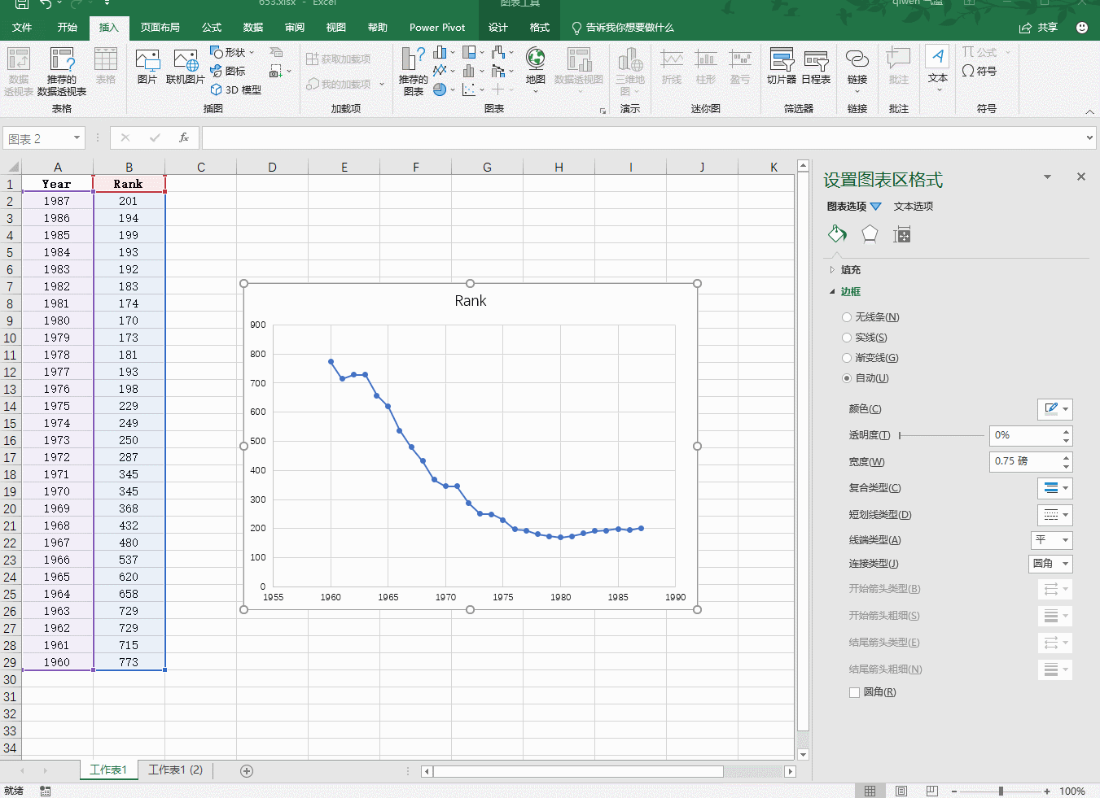This screenshot has height=798, width=1100.
Task: Insert a 3D 模型 from the ribbon
Action: point(234,89)
